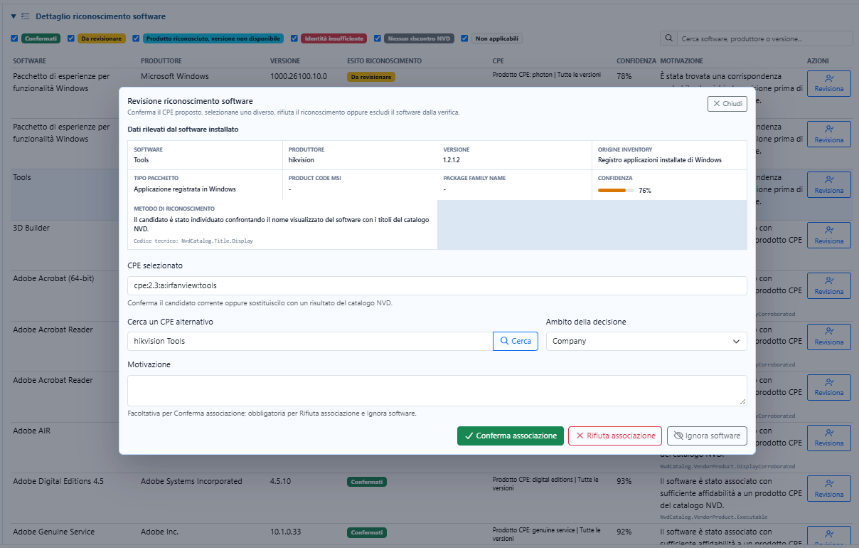Click Applicazione registrata in Windows value
This screenshot has height=548, width=859.
click(x=185, y=189)
